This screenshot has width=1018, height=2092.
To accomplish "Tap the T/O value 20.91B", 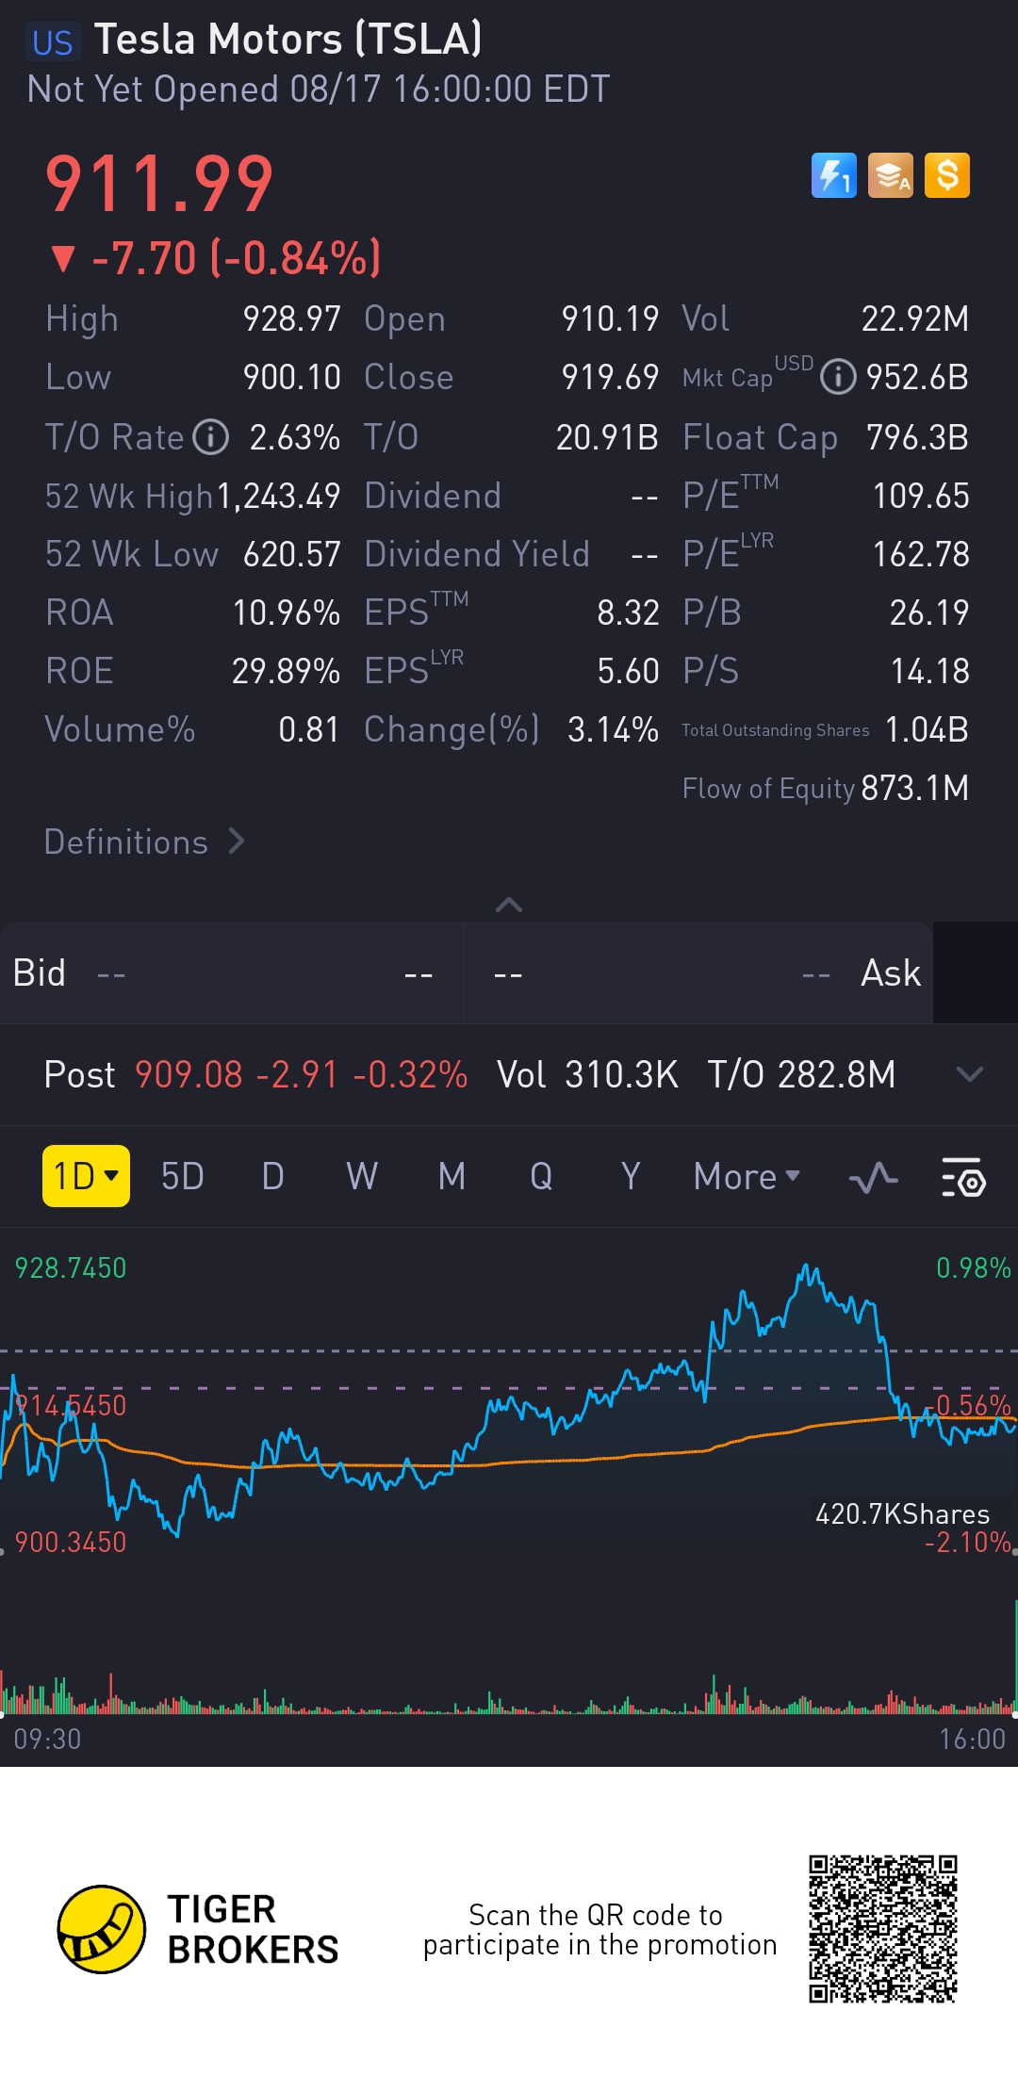I will 607,437.
